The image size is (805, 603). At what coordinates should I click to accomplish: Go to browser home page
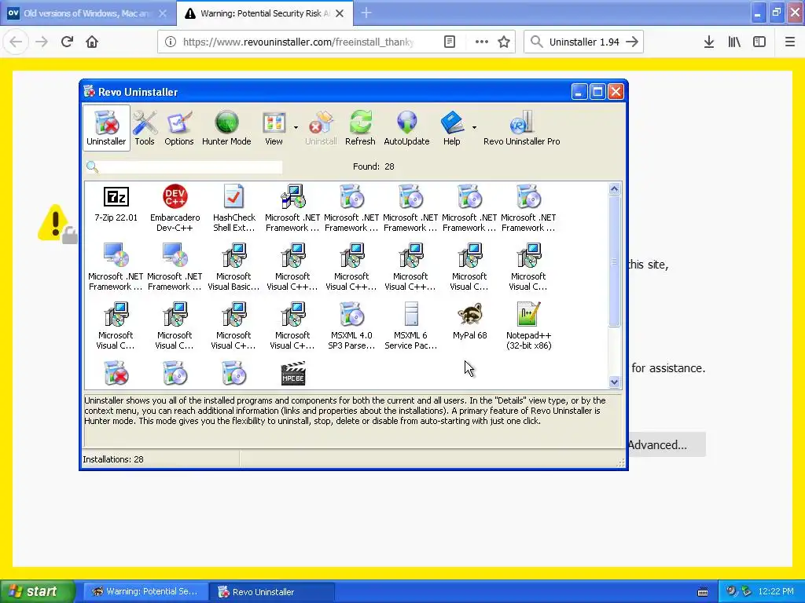(92, 42)
